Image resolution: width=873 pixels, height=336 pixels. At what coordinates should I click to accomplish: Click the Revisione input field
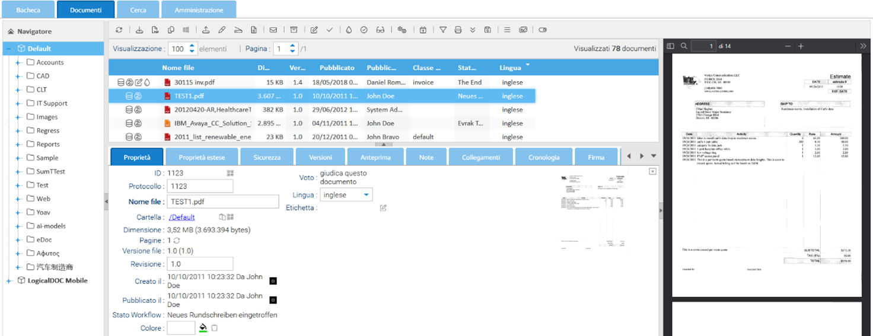200,264
